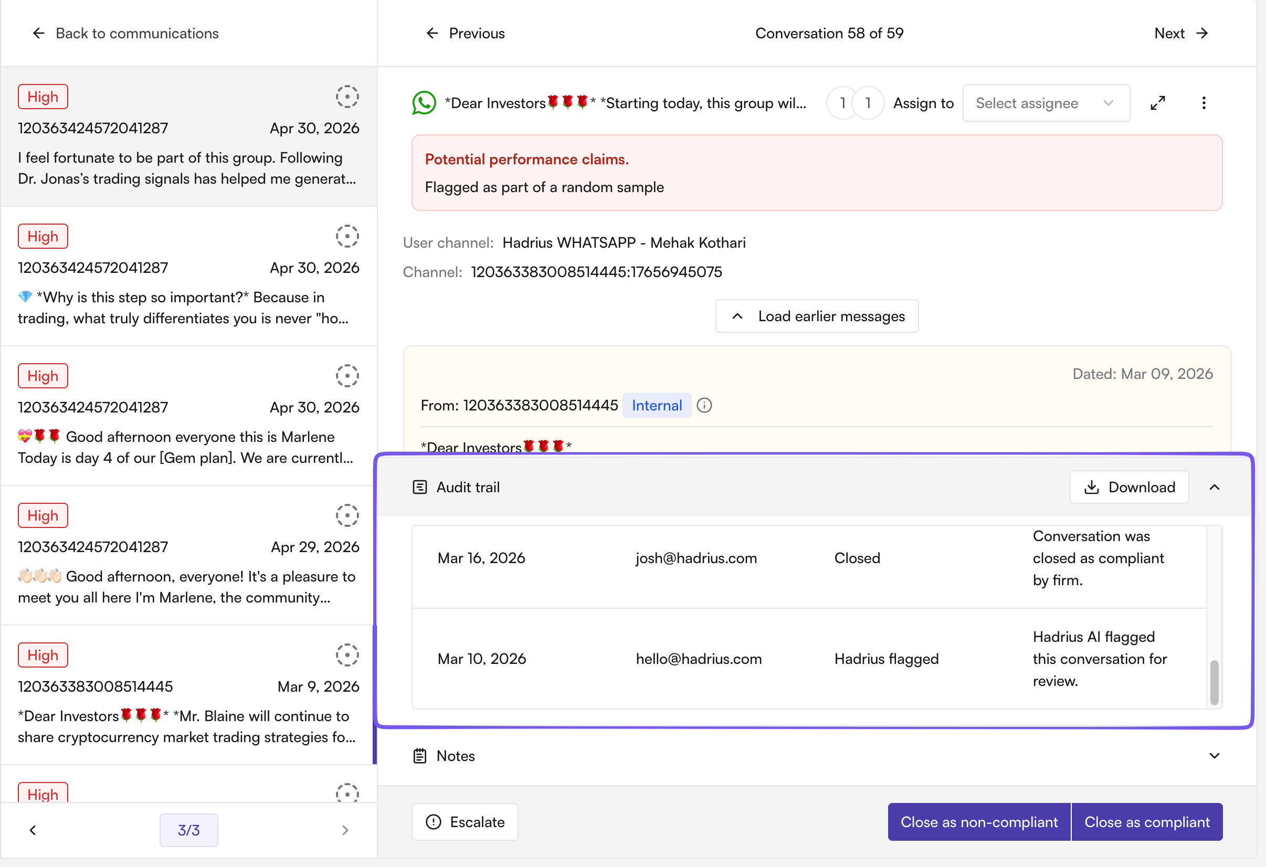1266x867 pixels.
Task: Toggle status circle on Mar 9, 2026 conversation
Action: click(x=347, y=655)
